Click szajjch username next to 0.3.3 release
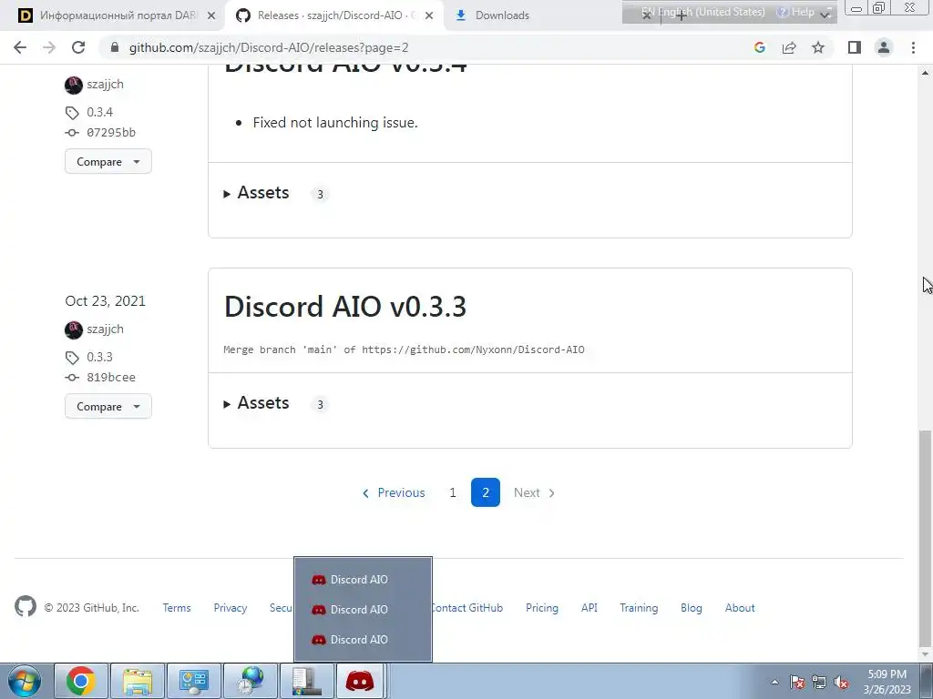933x699 pixels. click(x=106, y=329)
